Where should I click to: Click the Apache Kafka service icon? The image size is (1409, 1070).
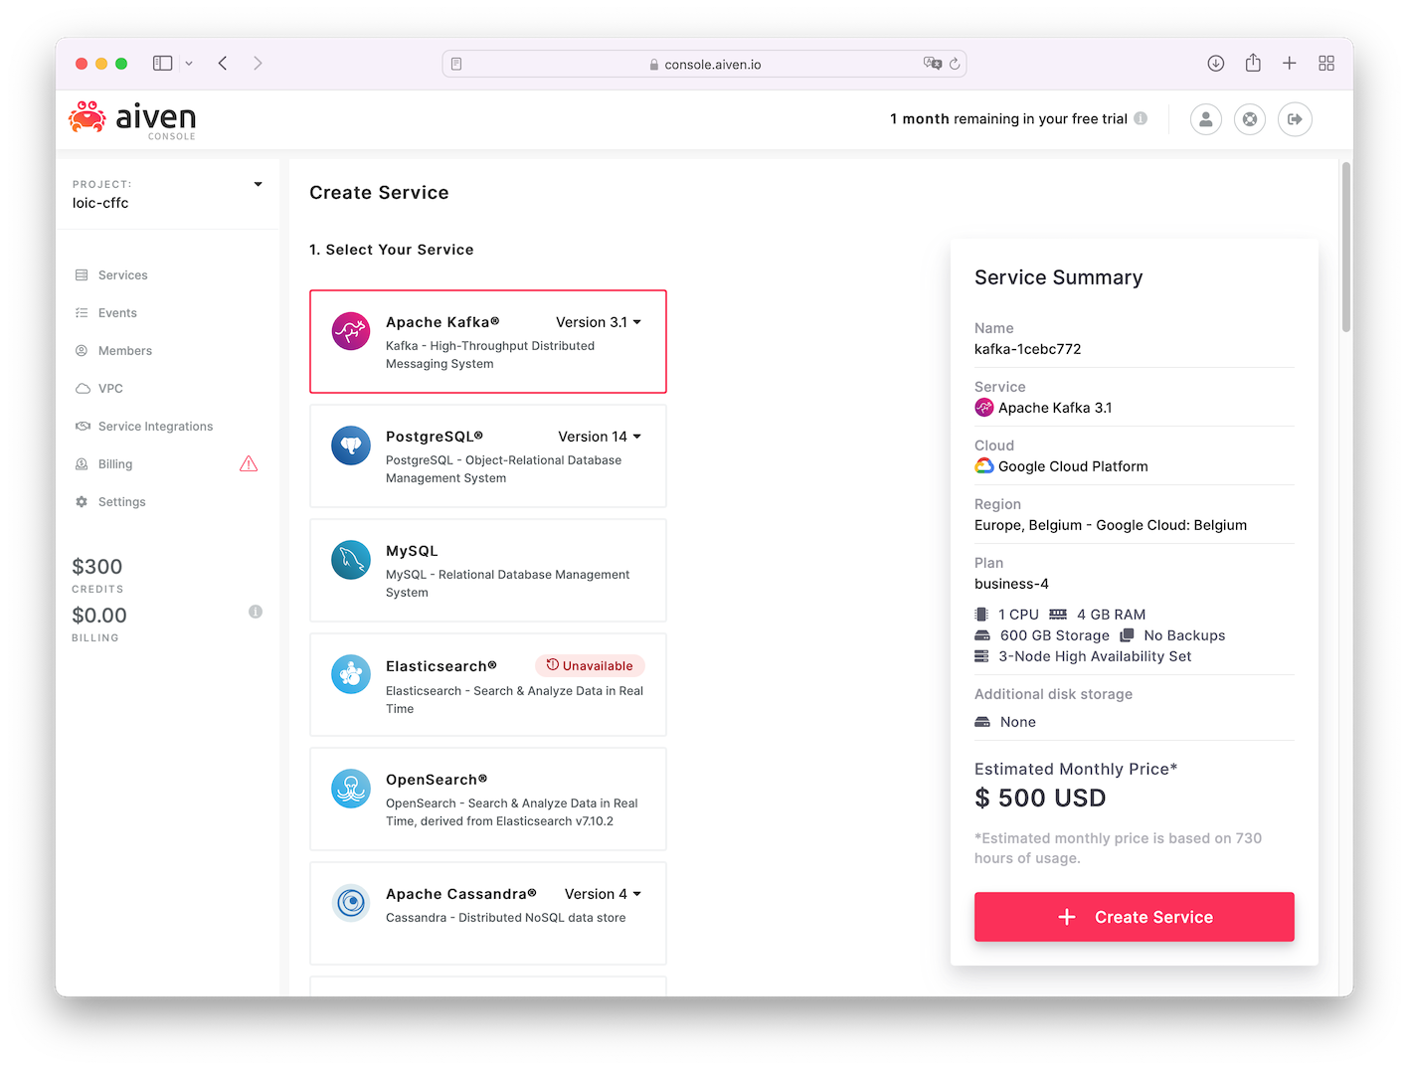pyautogui.click(x=351, y=331)
